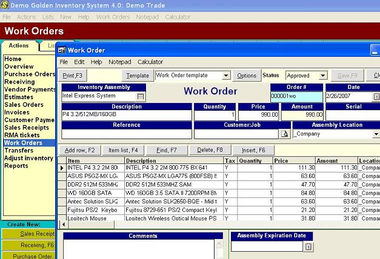Open Receiving in sidebar list
The image size is (380, 259).
point(19,82)
